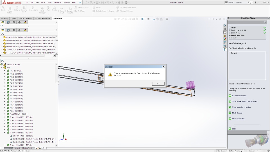Click the Model tab at bottom

click(17, 148)
